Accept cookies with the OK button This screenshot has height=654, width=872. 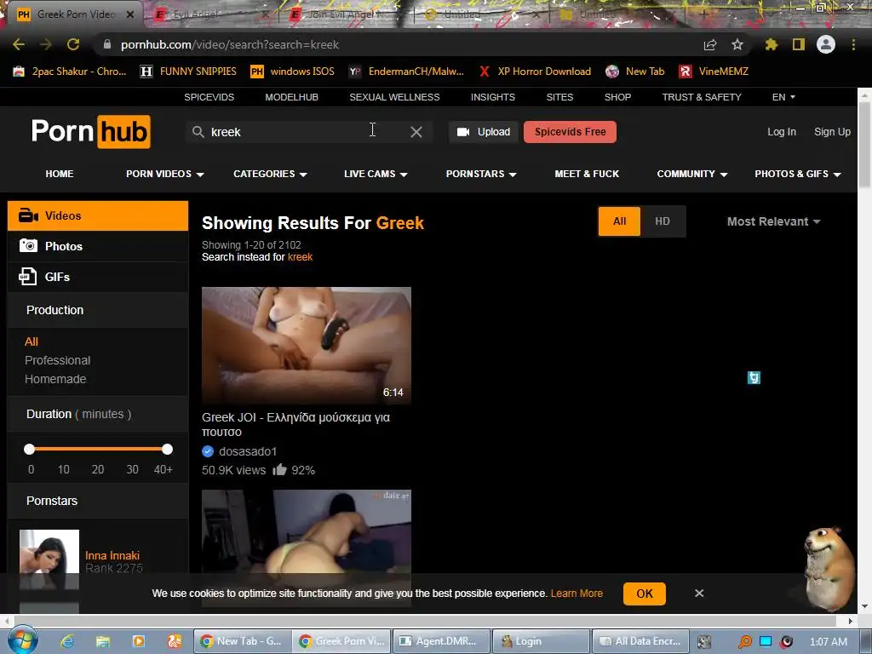(645, 594)
